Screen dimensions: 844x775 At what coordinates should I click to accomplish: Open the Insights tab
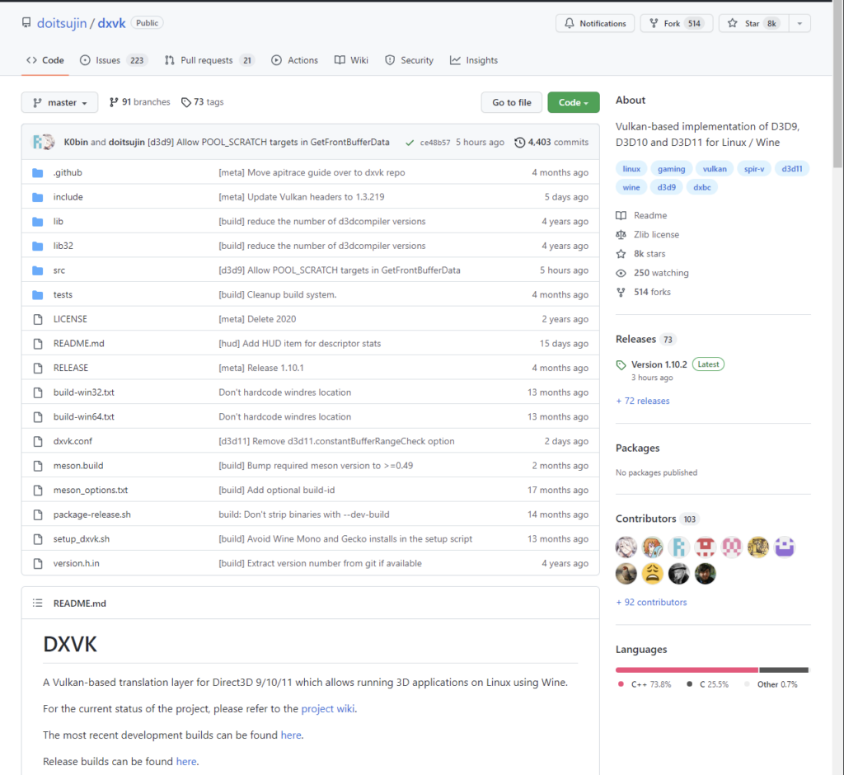(474, 60)
